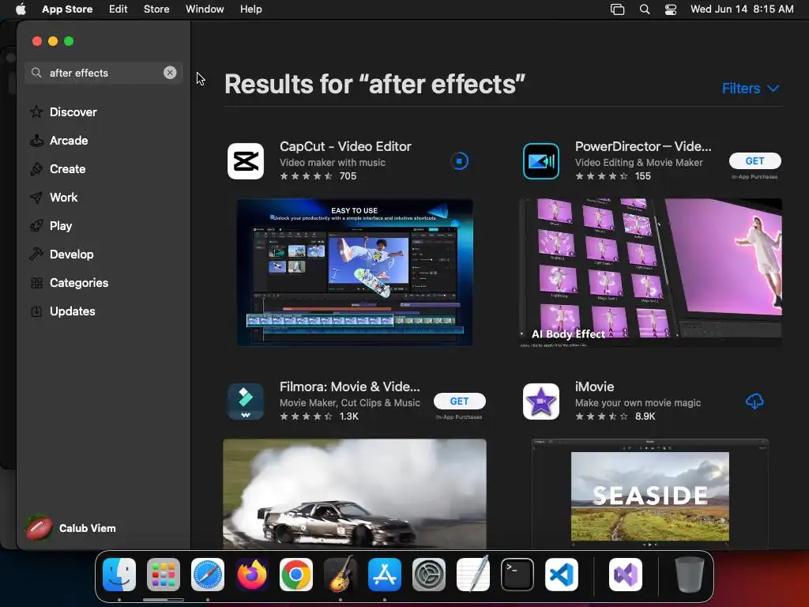
Task: Expand the Filters dropdown
Action: 751,89
